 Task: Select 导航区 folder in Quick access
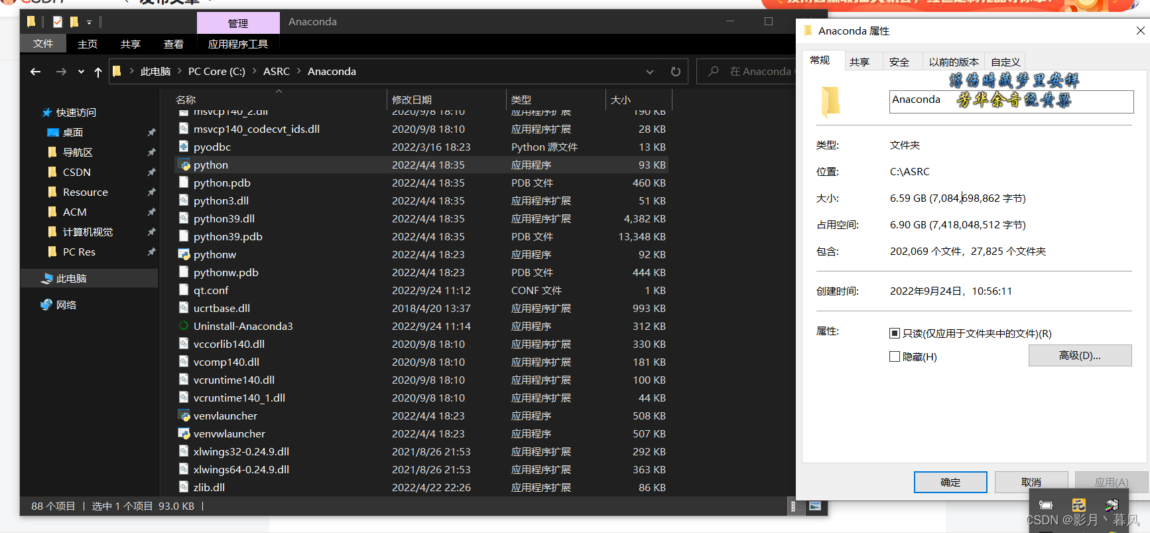(78, 152)
